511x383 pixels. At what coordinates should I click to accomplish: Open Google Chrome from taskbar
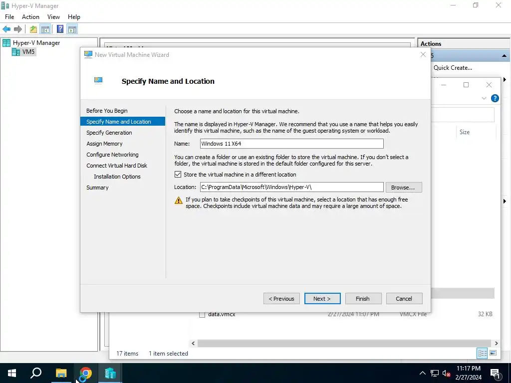[x=86, y=373]
